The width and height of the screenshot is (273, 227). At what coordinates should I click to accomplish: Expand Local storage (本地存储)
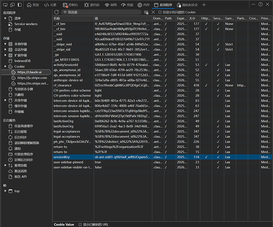click(x=5, y=44)
